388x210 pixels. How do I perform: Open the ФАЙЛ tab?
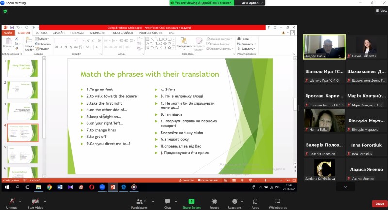(x=8, y=33)
